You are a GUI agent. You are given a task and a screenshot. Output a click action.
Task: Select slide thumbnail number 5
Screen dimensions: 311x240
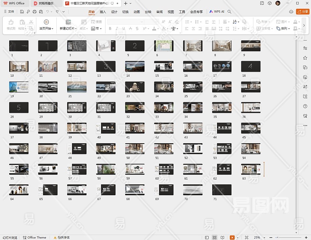(x=135, y=46)
